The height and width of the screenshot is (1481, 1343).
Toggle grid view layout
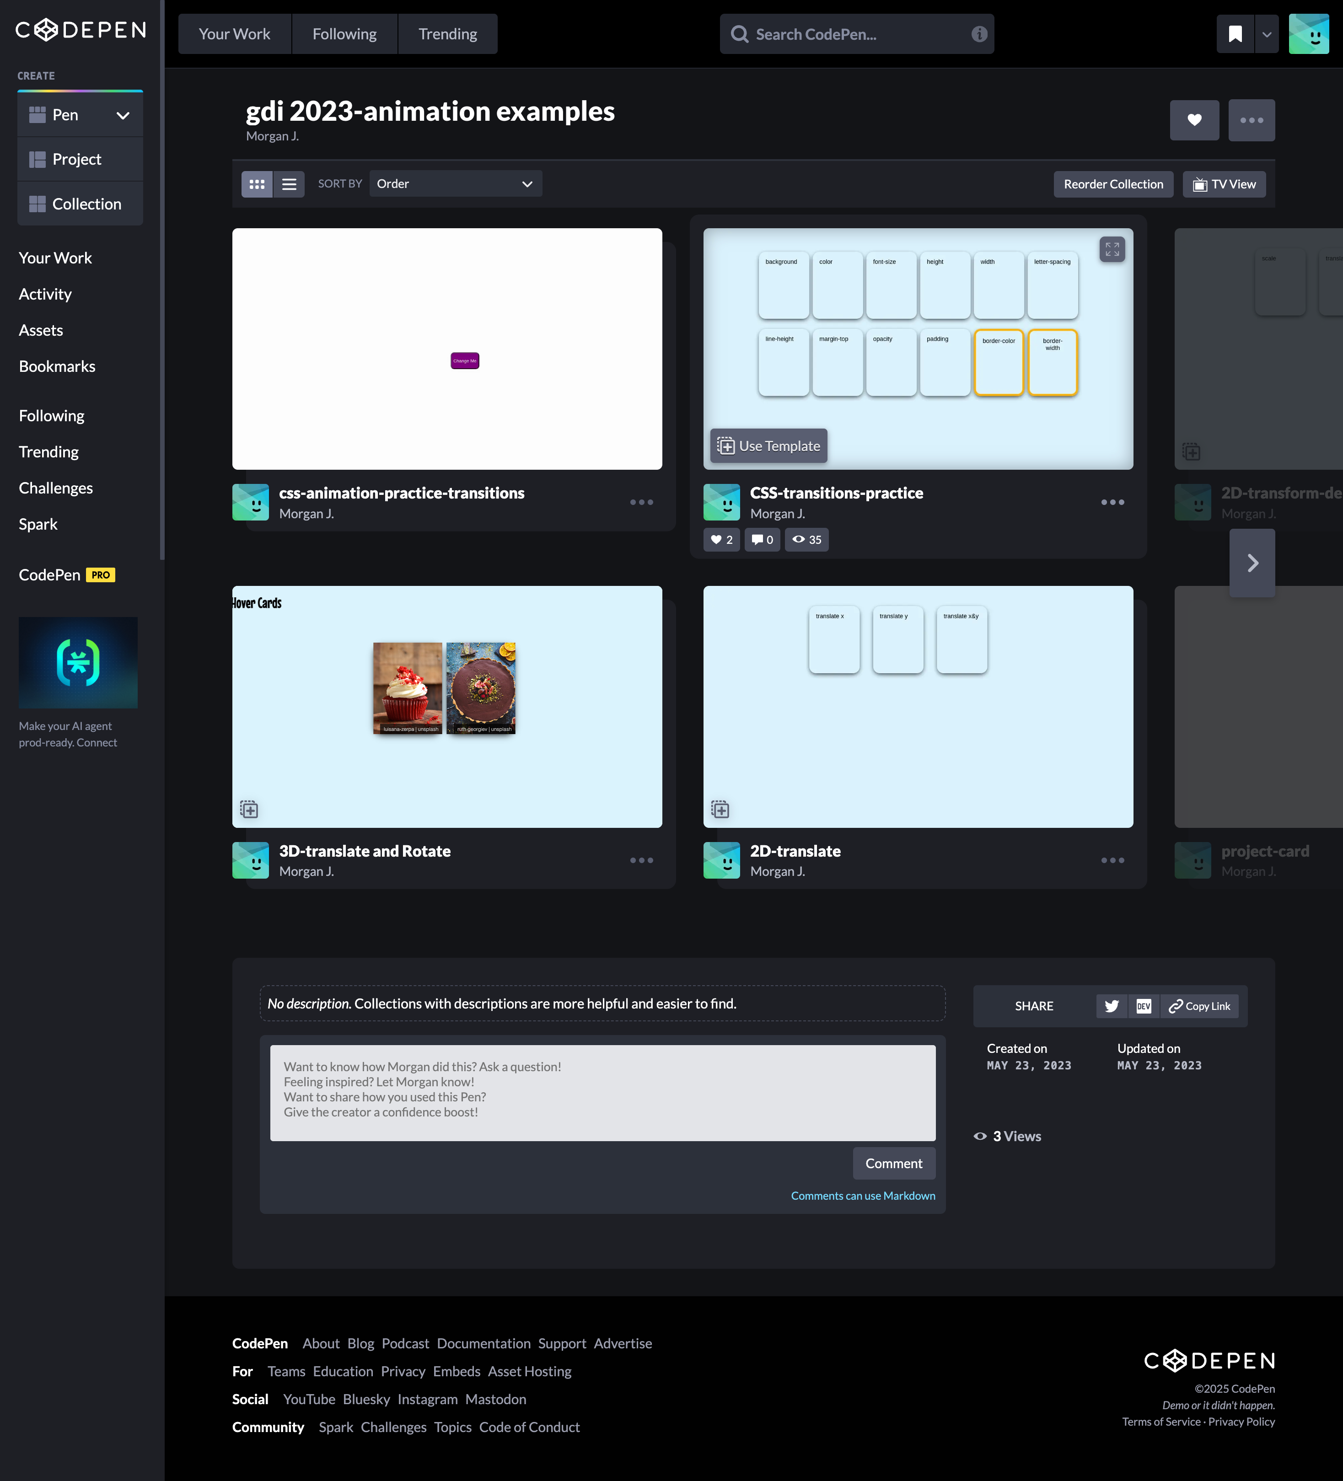click(257, 184)
